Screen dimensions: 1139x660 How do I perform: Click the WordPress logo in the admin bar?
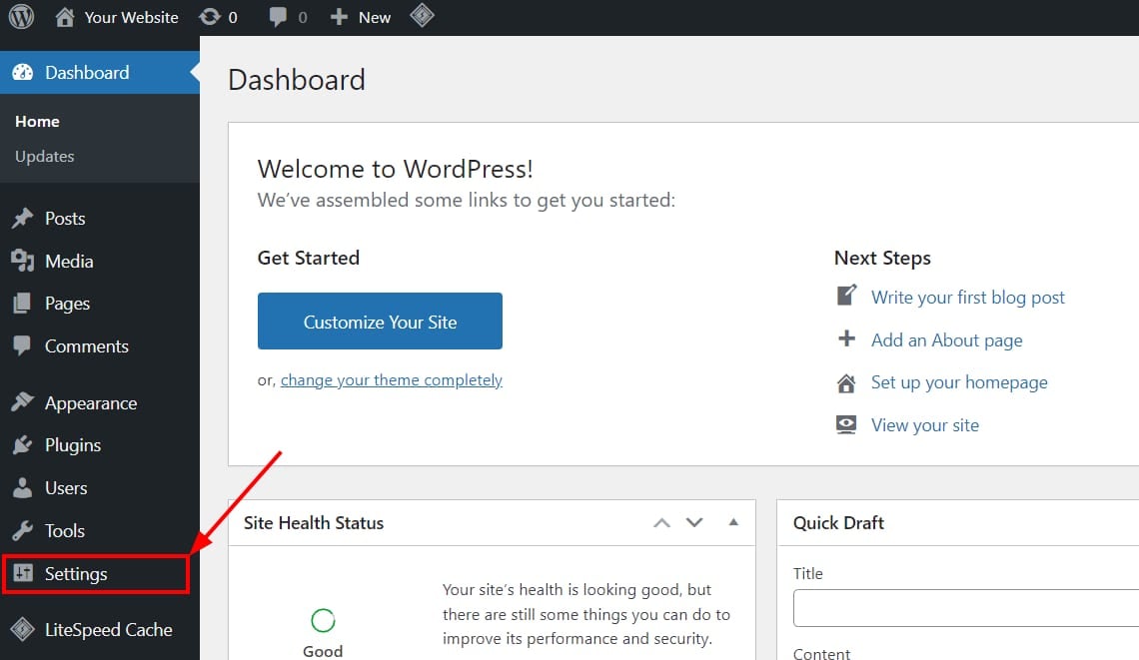click(21, 16)
